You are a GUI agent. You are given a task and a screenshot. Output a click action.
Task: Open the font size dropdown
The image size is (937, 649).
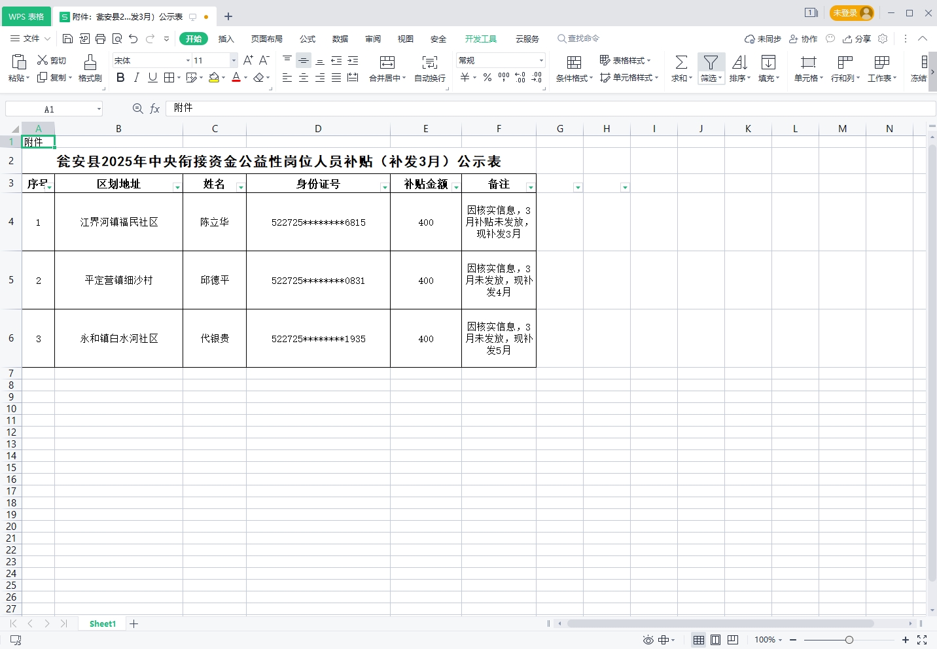pos(234,60)
